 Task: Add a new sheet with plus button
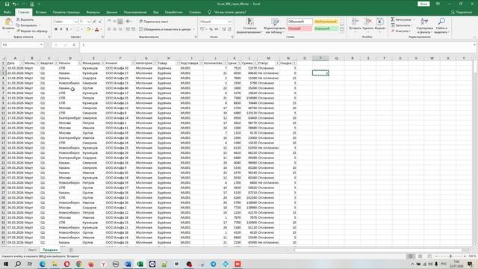(x=71, y=250)
